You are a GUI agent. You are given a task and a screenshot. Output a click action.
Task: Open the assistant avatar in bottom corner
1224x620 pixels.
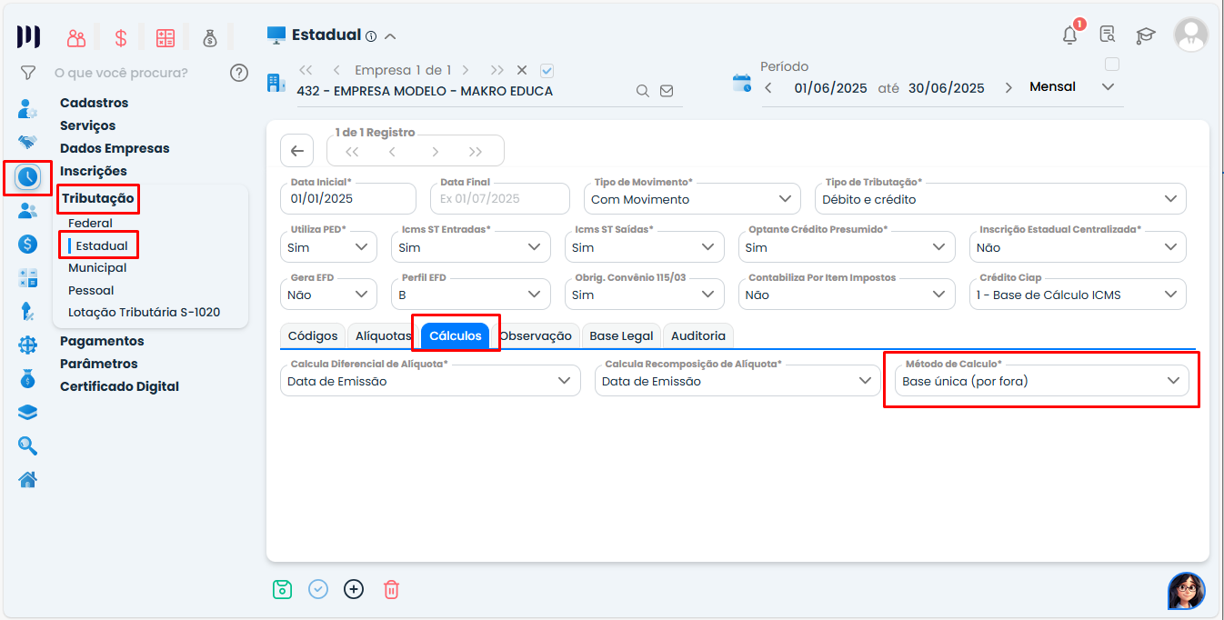(x=1187, y=591)
